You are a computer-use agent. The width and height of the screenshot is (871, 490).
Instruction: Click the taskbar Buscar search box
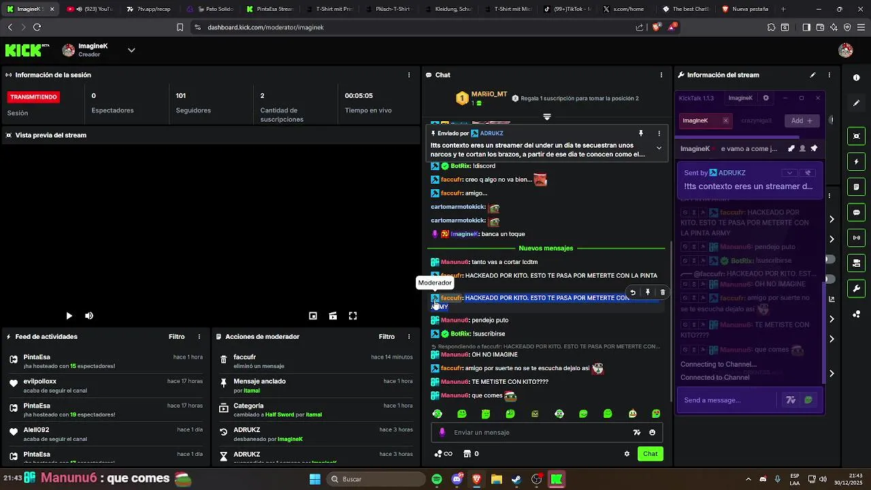click(x=374, y=479)
